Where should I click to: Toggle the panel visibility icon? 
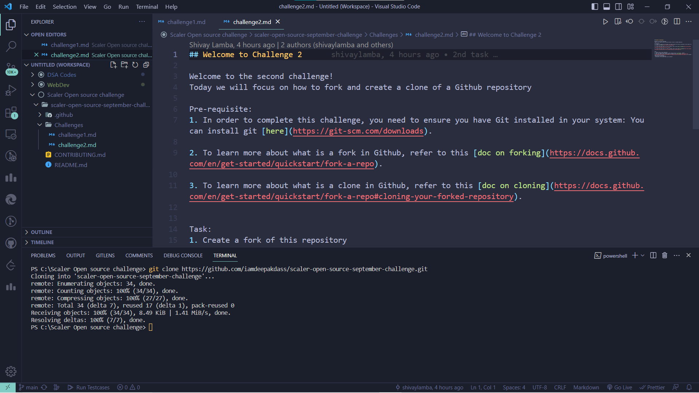tap(607, 6)
